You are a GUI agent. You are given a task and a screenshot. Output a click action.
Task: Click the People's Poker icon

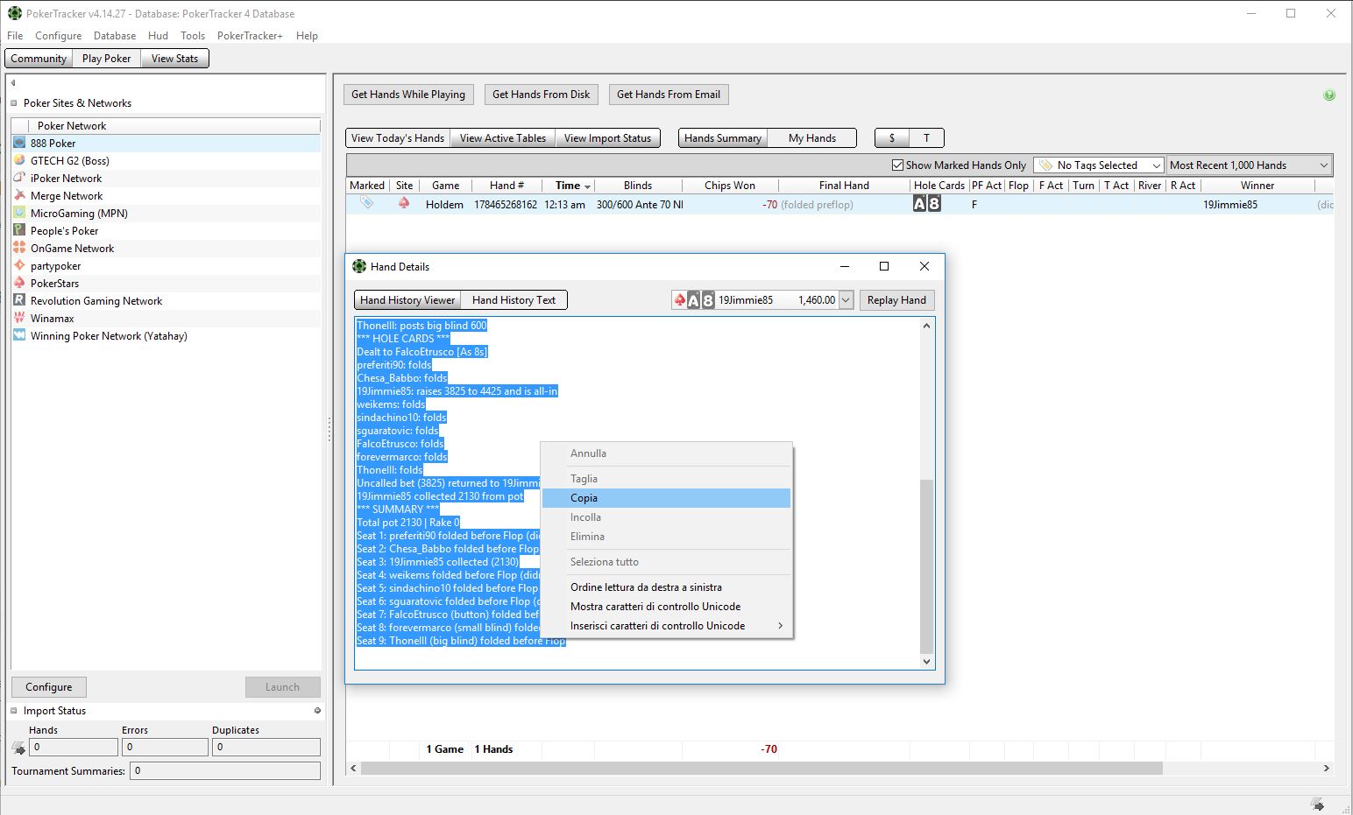[x=19, y=230]
